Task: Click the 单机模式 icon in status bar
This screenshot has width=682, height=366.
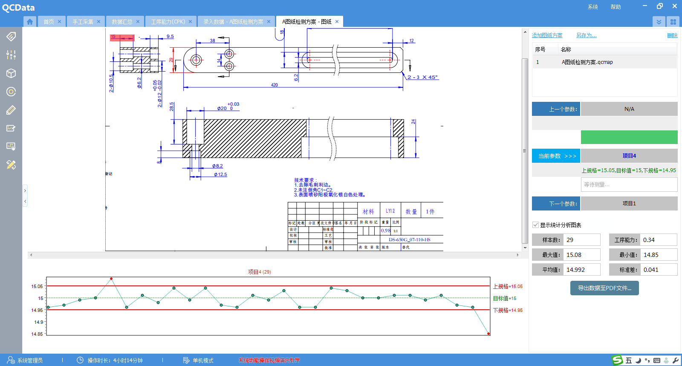Action: (x=186, y=360)
